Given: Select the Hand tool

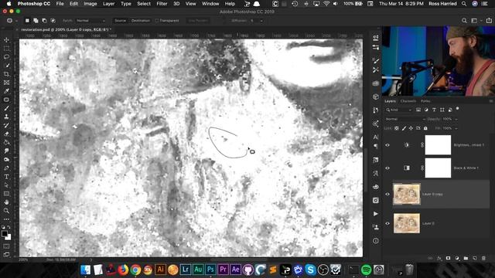Looking at the screenshot, I should (x=6, y=202).
